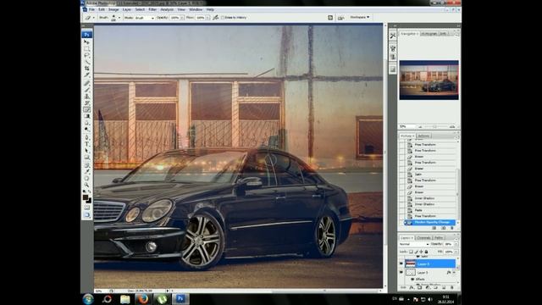
Task: Toggle lock all for layer
Action: 426,252
